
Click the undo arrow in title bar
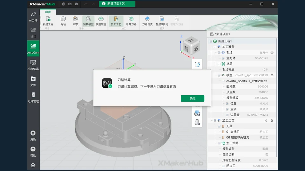click(x=86, y=4)
